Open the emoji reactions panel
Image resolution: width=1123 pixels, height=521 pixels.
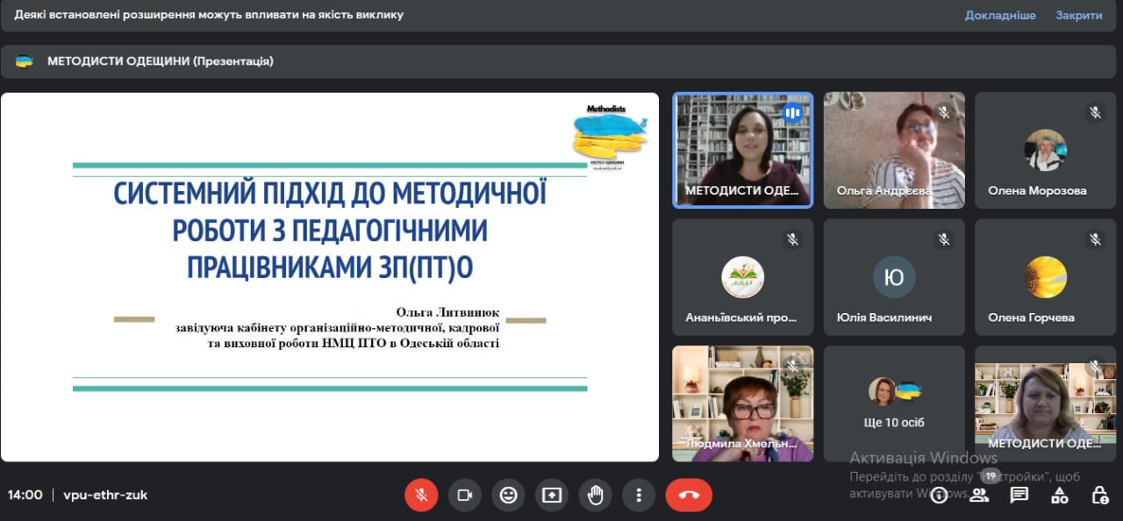(508, 496)
